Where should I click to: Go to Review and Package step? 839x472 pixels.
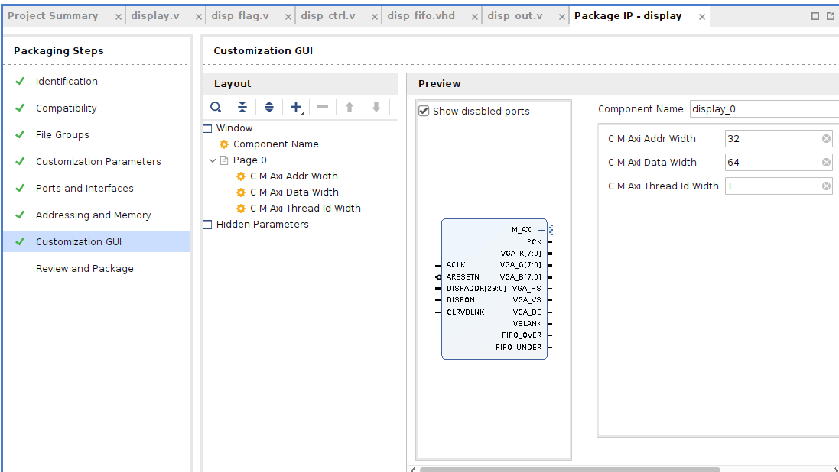tap(85, 268)
